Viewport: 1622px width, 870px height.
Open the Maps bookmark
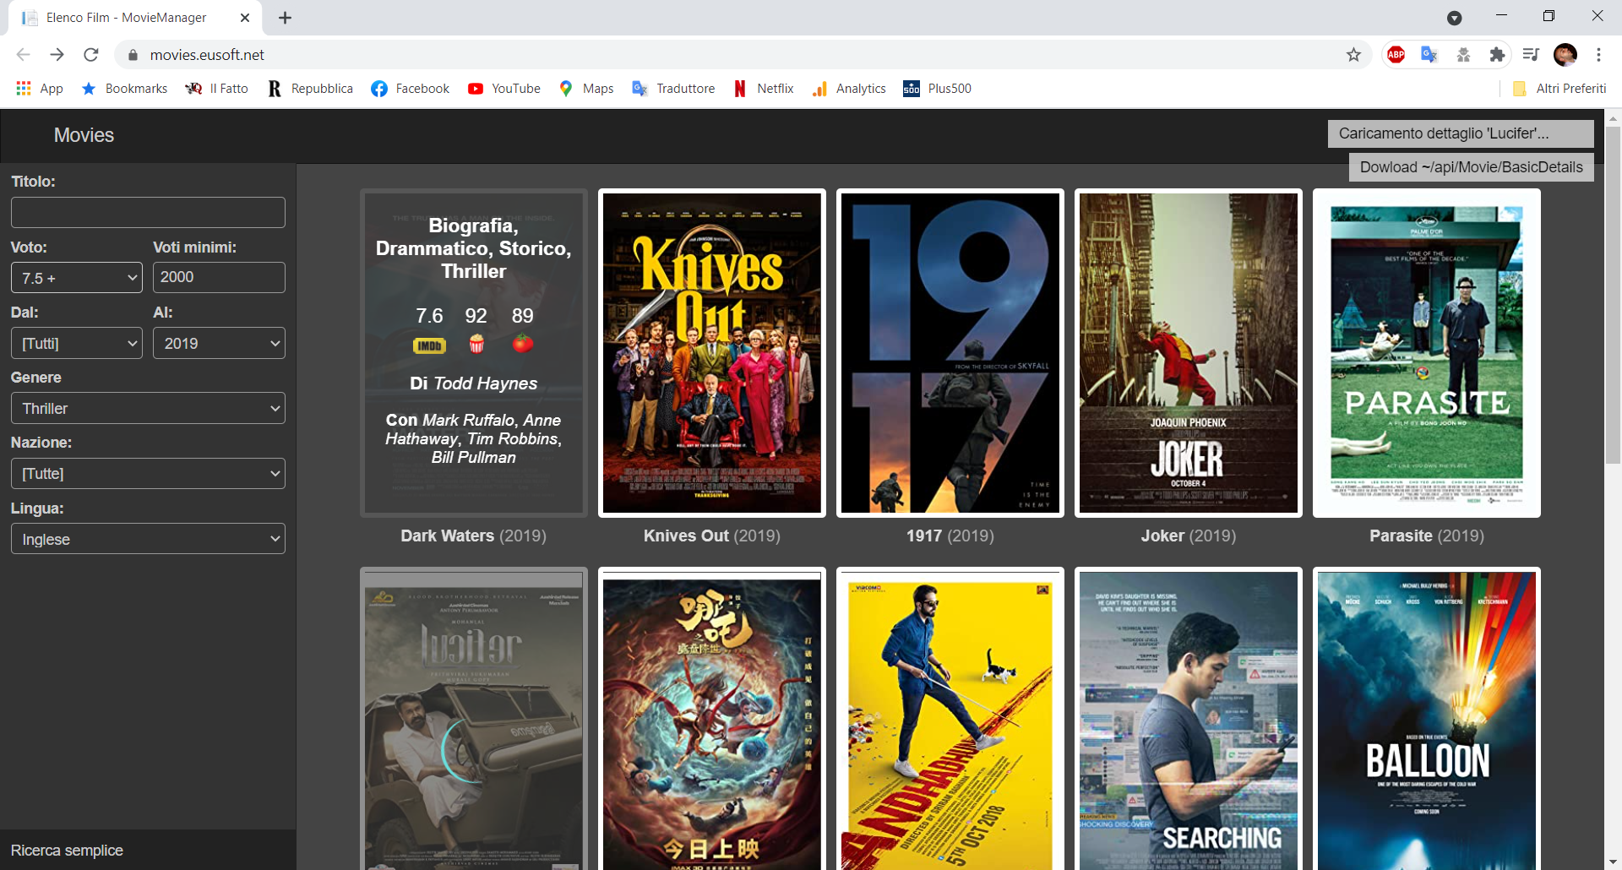click(x=586, y=89)
